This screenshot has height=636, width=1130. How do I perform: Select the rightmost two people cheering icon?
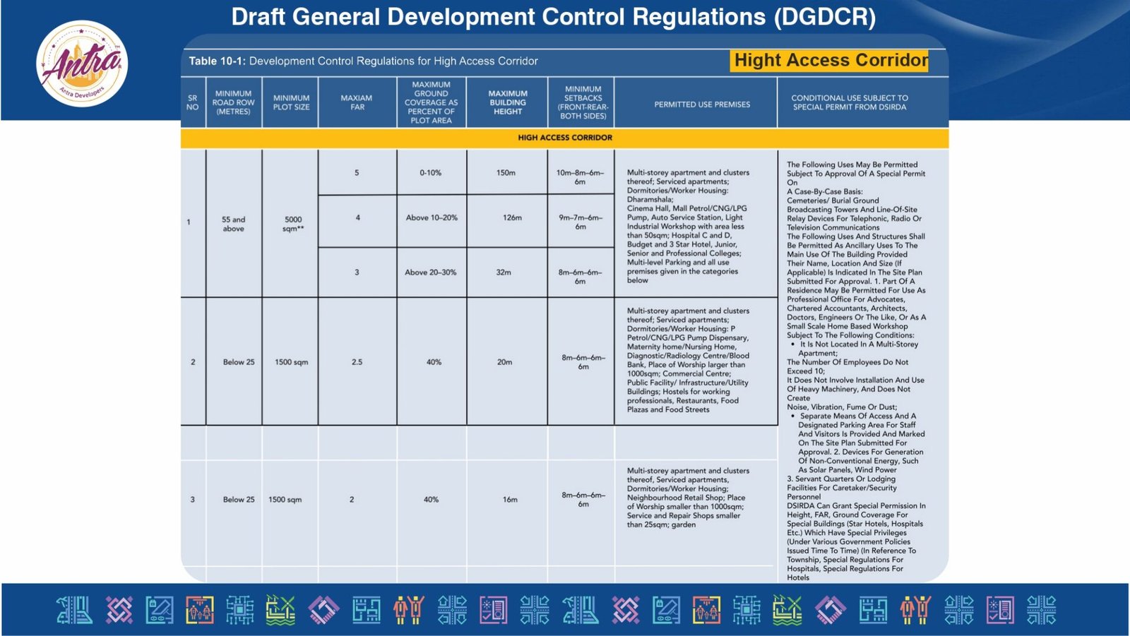click(x=915, y=610)
